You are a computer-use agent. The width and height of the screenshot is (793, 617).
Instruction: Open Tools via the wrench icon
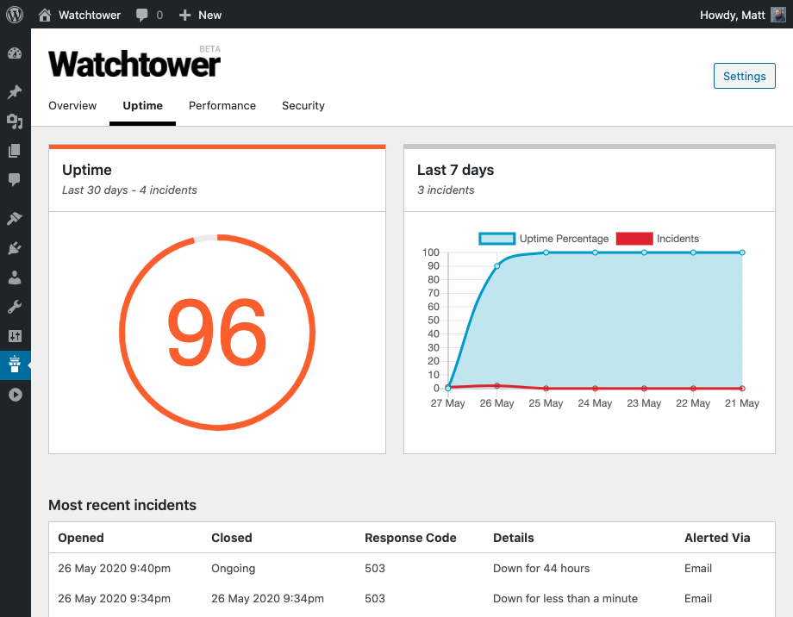[x=15, y=307]
